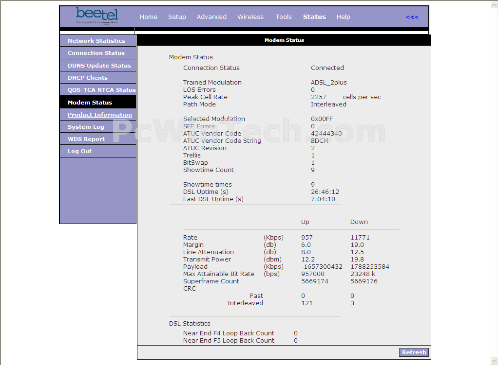Click the 'Trained Modulation' label

(x=212, y=82)
